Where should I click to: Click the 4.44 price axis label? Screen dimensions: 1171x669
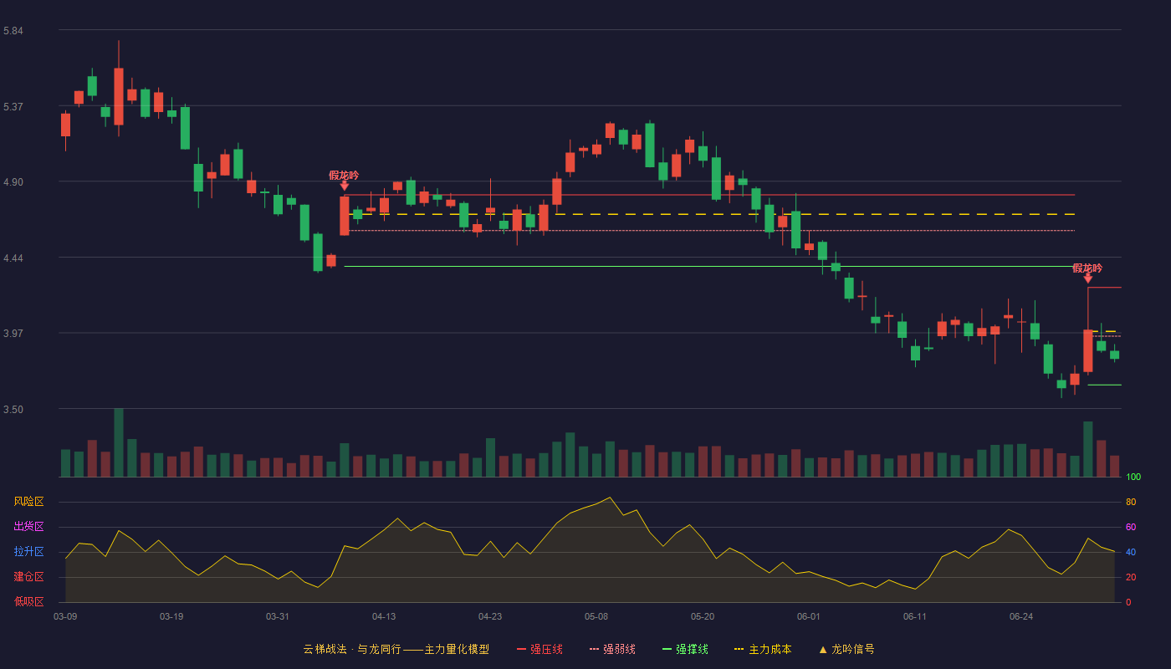pyautogui.click(x=13, y=258)
